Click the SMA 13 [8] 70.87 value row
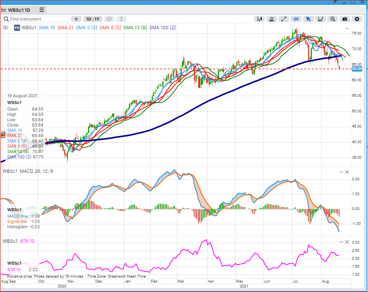Viewport: 368px width, 292px height. (25, 152)
